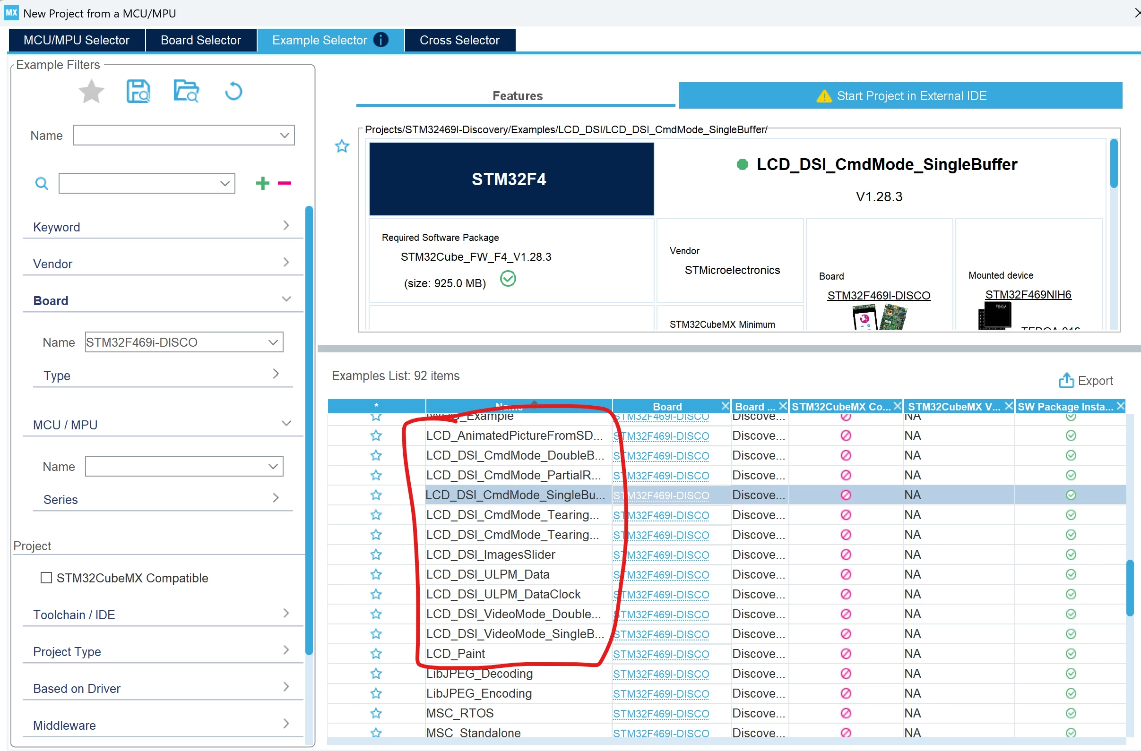This screenshot has width=1141, height=751.
Task: Click the save search filter icon
Action: coord(138,91)
